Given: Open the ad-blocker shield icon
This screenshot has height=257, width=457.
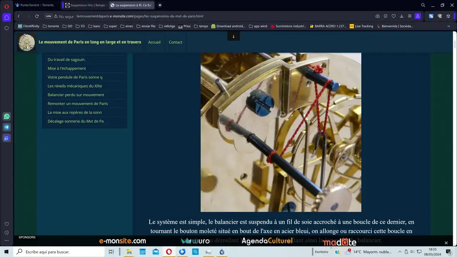Looking at the screenshot, I should 386,16.
